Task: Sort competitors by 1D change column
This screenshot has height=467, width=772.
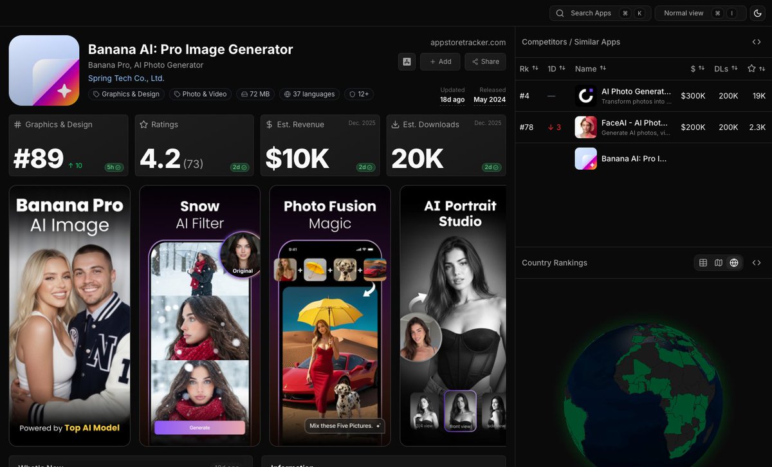Action: click(556, 68)
